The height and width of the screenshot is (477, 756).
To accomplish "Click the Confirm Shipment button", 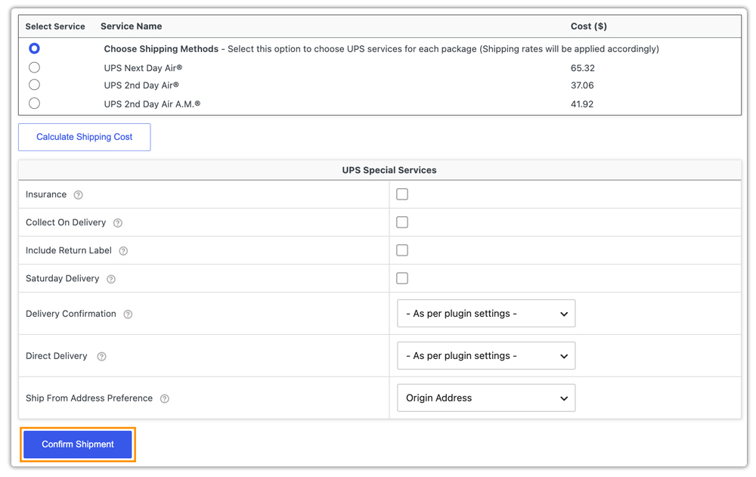I will pos(78,444).
